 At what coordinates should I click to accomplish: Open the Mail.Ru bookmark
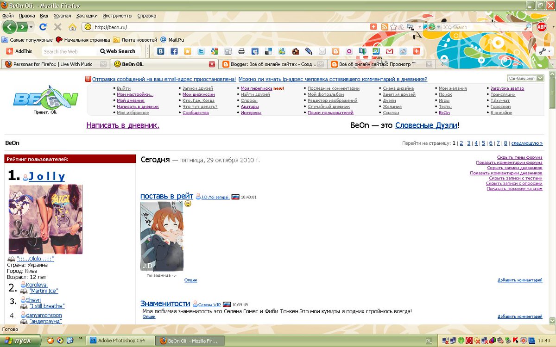click(172, 40)
